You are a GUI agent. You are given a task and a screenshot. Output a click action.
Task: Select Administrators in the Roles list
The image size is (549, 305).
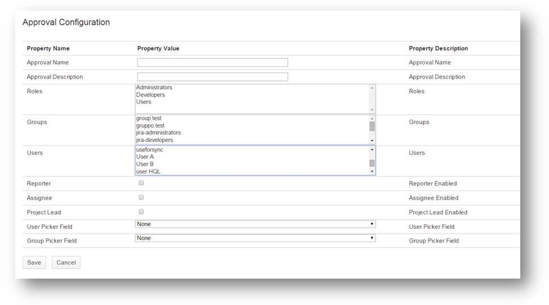(154, 88)
